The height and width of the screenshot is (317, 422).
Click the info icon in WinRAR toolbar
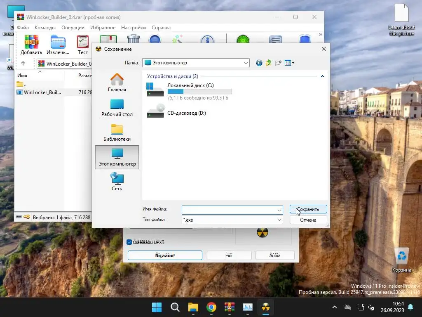(207, 39)
